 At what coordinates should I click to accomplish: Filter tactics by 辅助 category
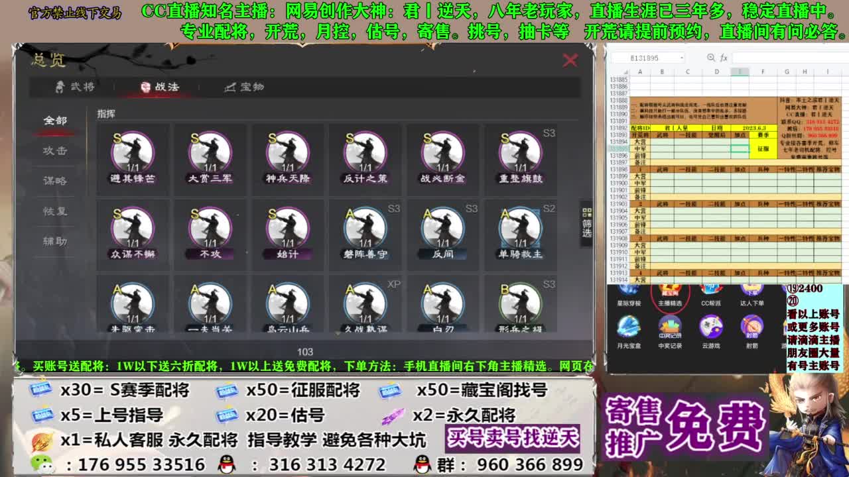tap(55, 241)
